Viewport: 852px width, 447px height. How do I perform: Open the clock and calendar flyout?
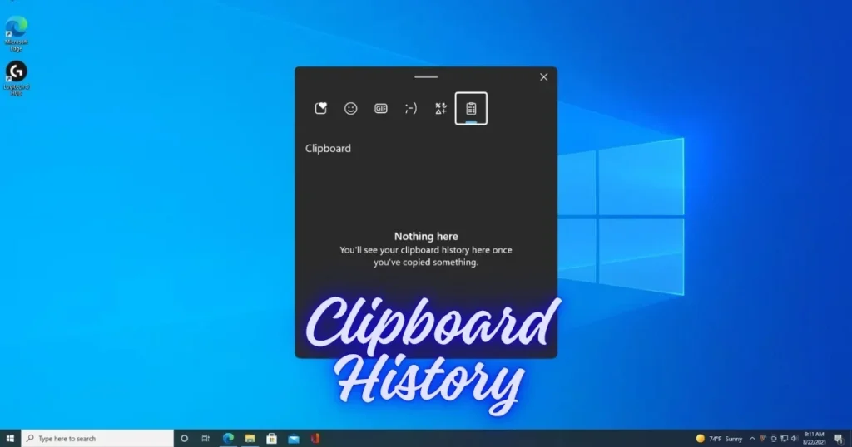[x=814, y=439]
